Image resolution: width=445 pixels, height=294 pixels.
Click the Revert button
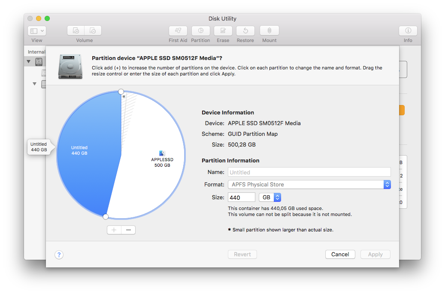(242, 254)
